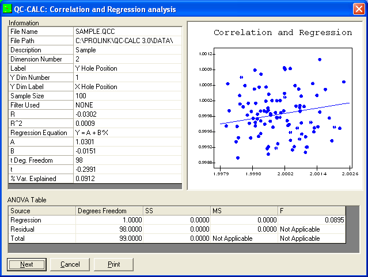Click the Degrees Freedom column header
This screenshot has width=368, height=277.
point(109,211)
